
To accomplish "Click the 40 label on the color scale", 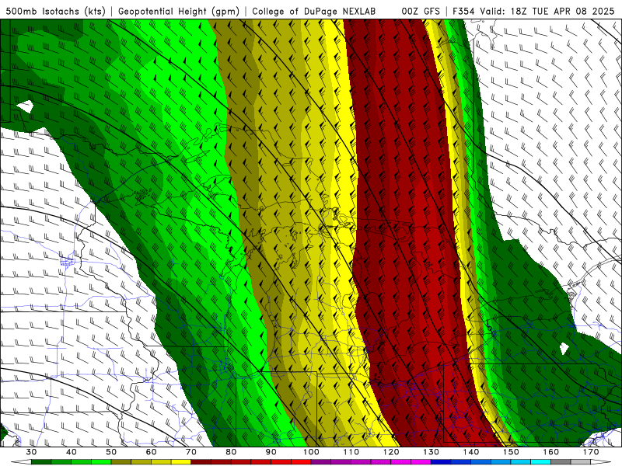I will pos(72,452).
